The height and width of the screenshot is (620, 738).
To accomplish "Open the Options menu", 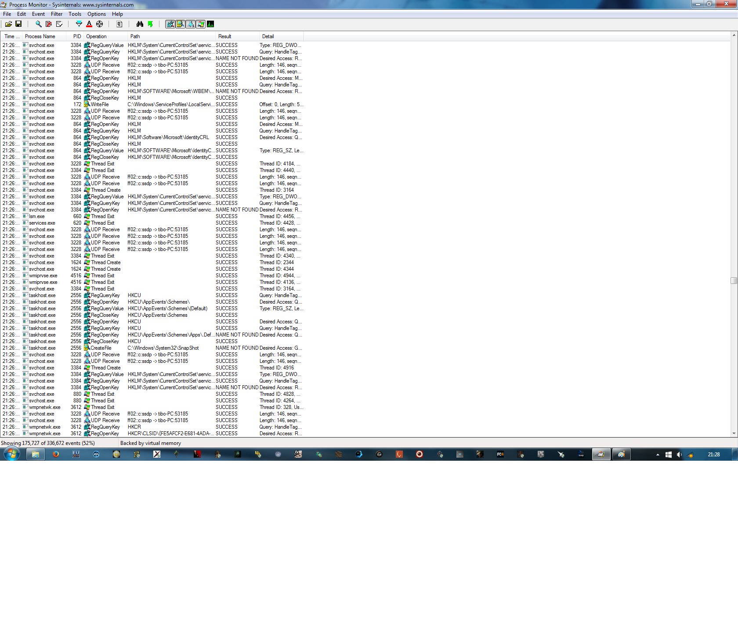I will click(x=97, y=14).
